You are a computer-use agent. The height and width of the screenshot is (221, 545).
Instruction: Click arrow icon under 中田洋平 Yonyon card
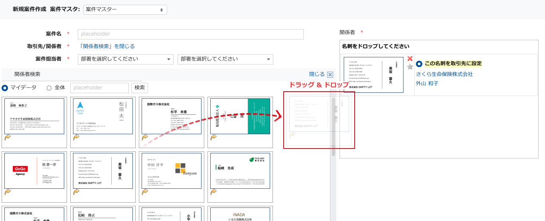(145, 192)
